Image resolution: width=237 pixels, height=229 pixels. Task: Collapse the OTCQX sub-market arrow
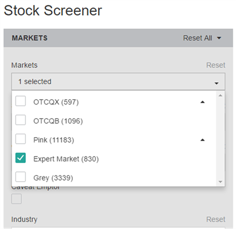(203, 102)
